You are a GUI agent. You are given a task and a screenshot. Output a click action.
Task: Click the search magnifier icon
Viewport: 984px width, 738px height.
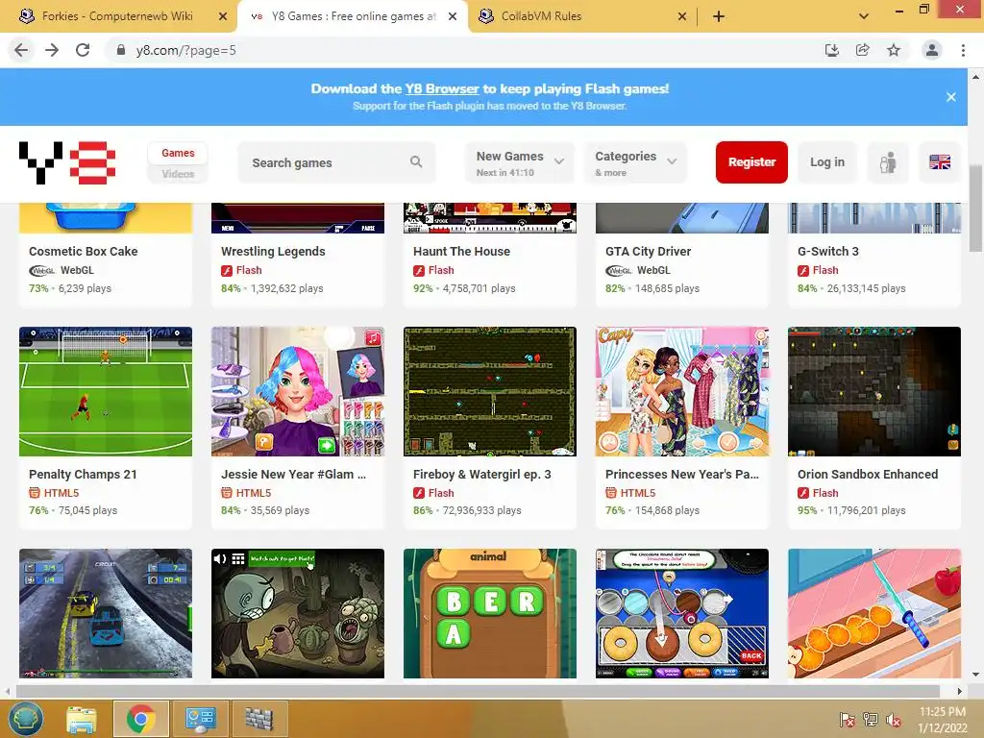(x=416, y=161)
